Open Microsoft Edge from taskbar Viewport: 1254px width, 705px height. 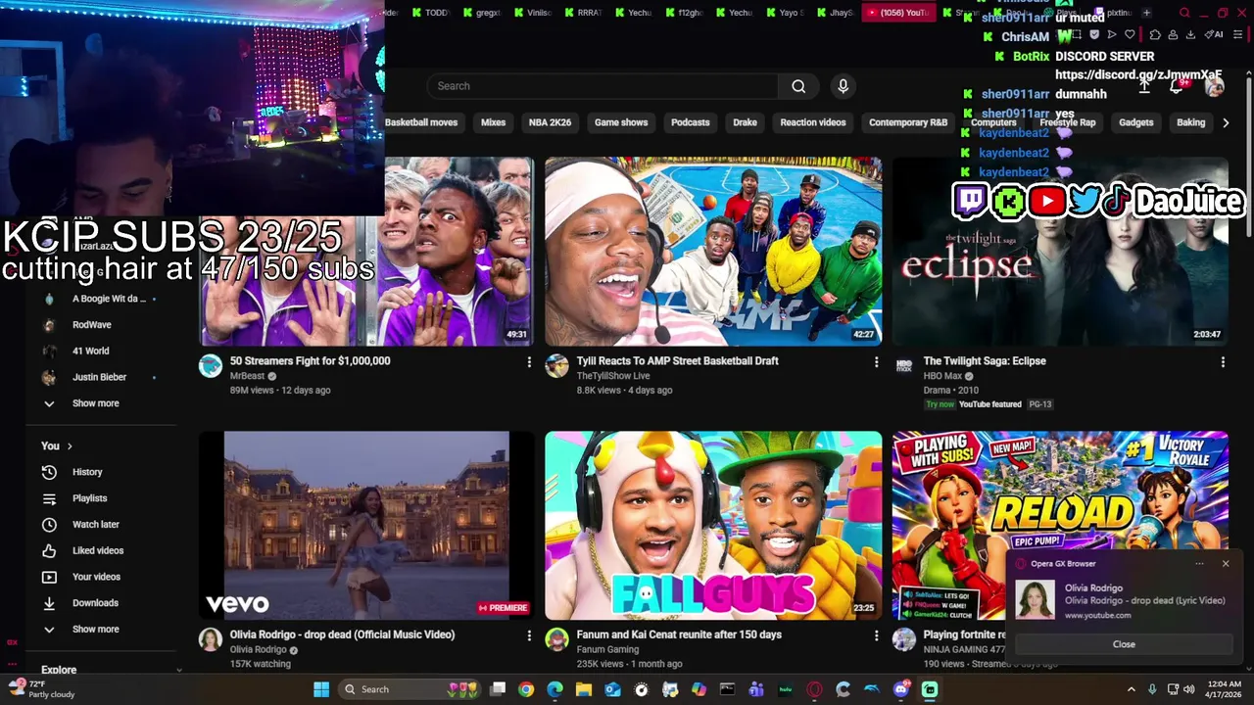click(x=555, y=689)
